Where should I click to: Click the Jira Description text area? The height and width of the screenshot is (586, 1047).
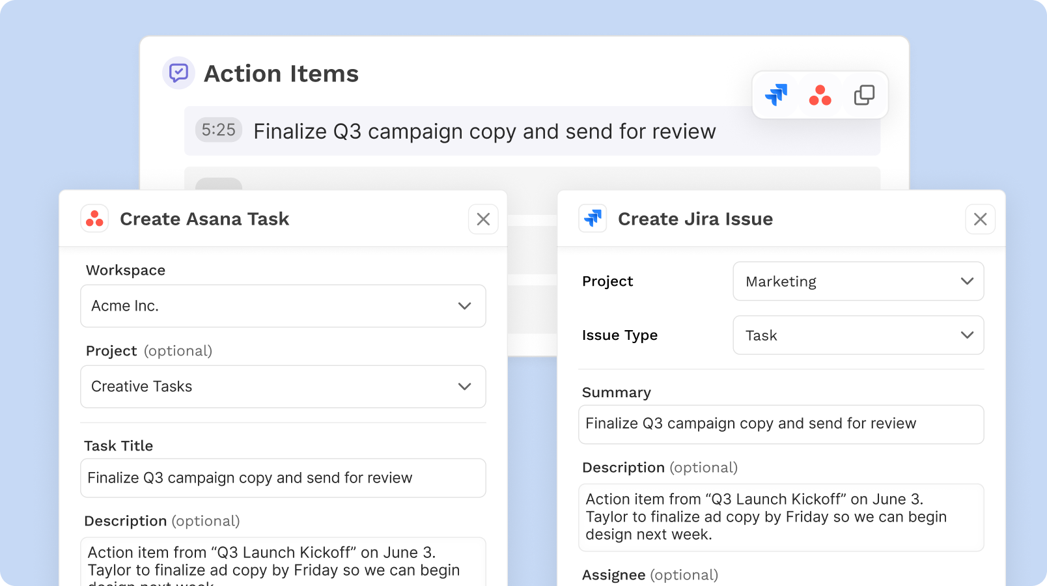click(x=781, y=518)
